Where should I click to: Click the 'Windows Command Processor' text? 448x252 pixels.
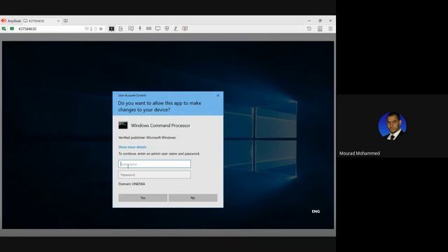click(x=160, y=125)
